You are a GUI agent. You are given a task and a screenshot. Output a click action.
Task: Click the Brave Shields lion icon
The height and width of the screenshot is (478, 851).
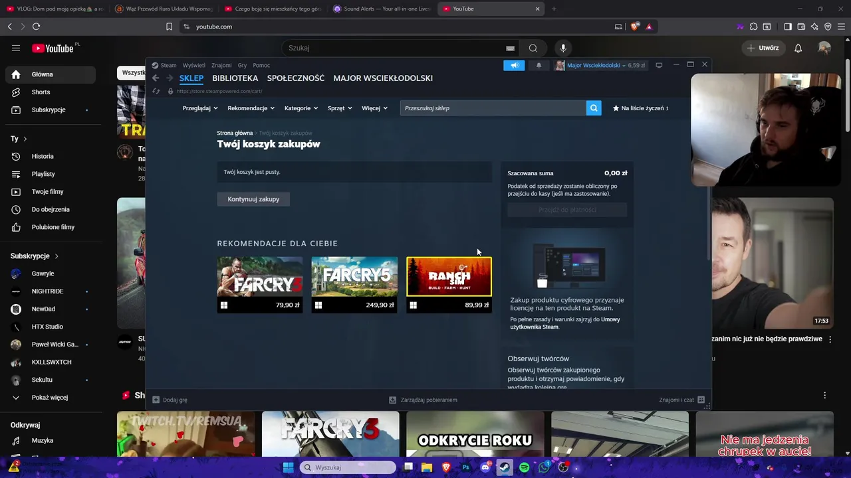tap(635, 27)
